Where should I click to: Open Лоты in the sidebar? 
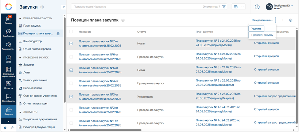pyautogui.click(x=27, y=73)
